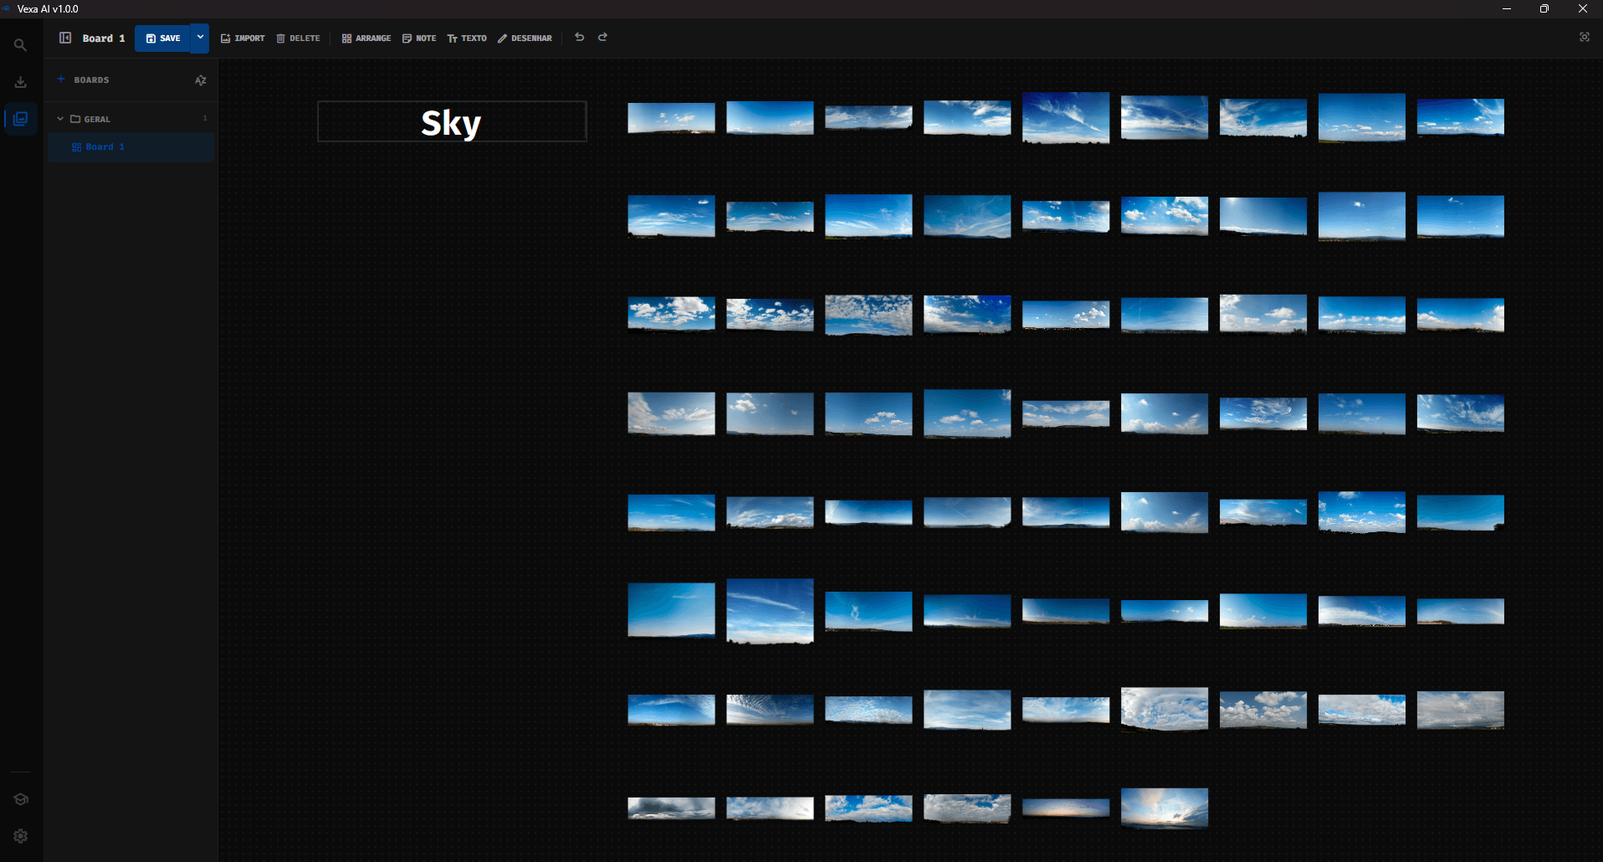Open the search panel in the sidebar
Image resolution: width=1603 pixels, height=862 pixels.
click(x=20, y=45)
